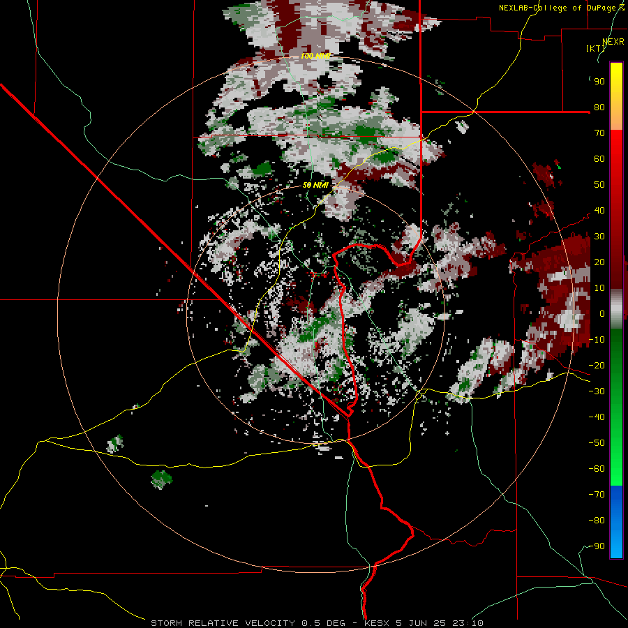Click the 40 value on velocity scale

[x=599, y=211]
